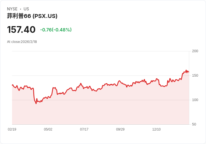The width and height of the screenshot is (206, 144).
Task: Click the lowest dip of the price line
Action: pos(36,104)
